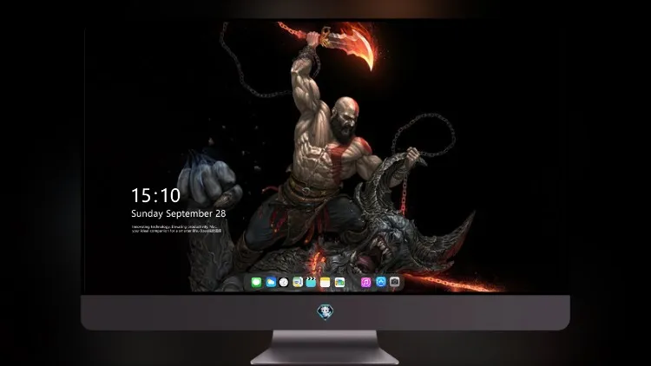This screenshot has width=651, height=366.
Task: Click the 15:10 clock widget
Action: tap(155, 195)
